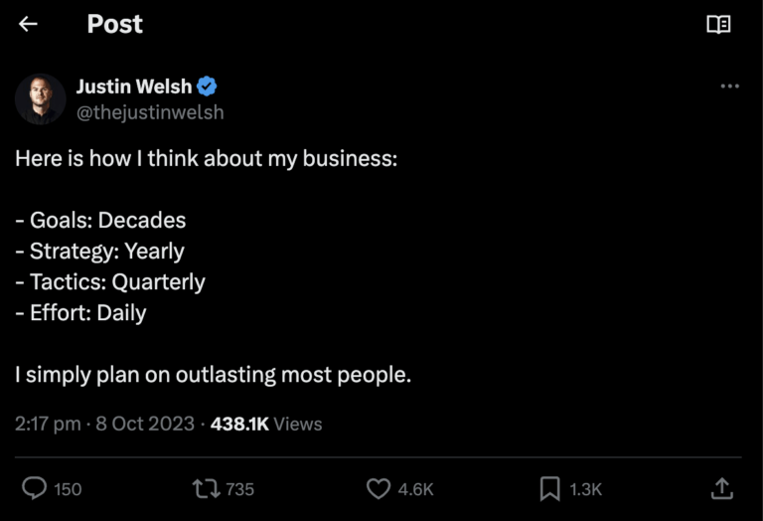
Task: Click the line "I simply plan on outlasting most people."
Action: [x=213, y=375]
